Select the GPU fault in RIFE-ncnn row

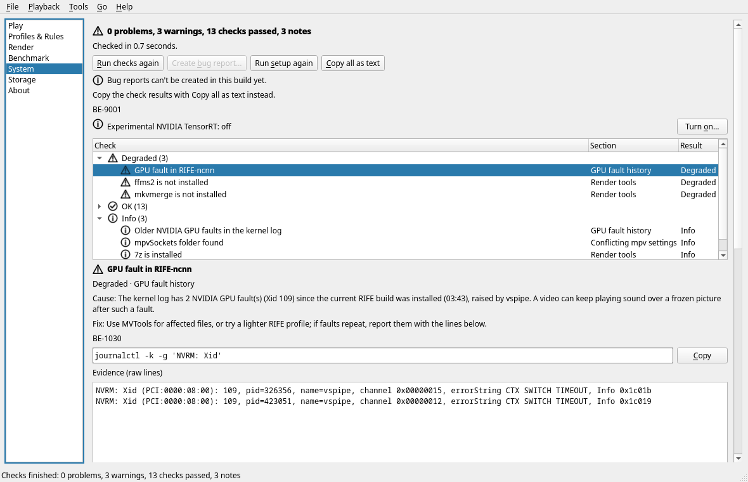point(406,171)
